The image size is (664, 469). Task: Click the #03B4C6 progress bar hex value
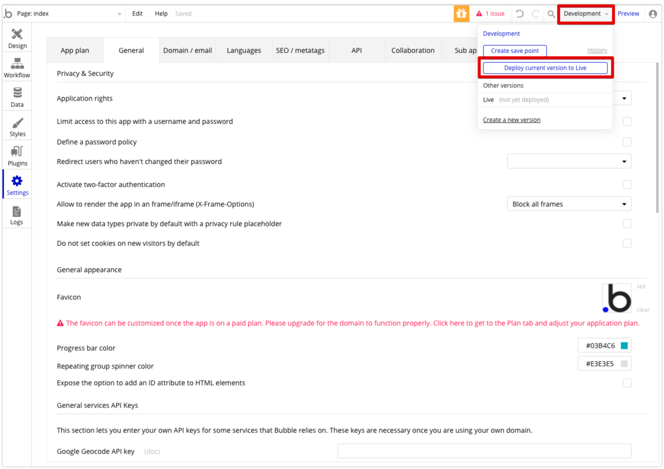coord(600,346)
